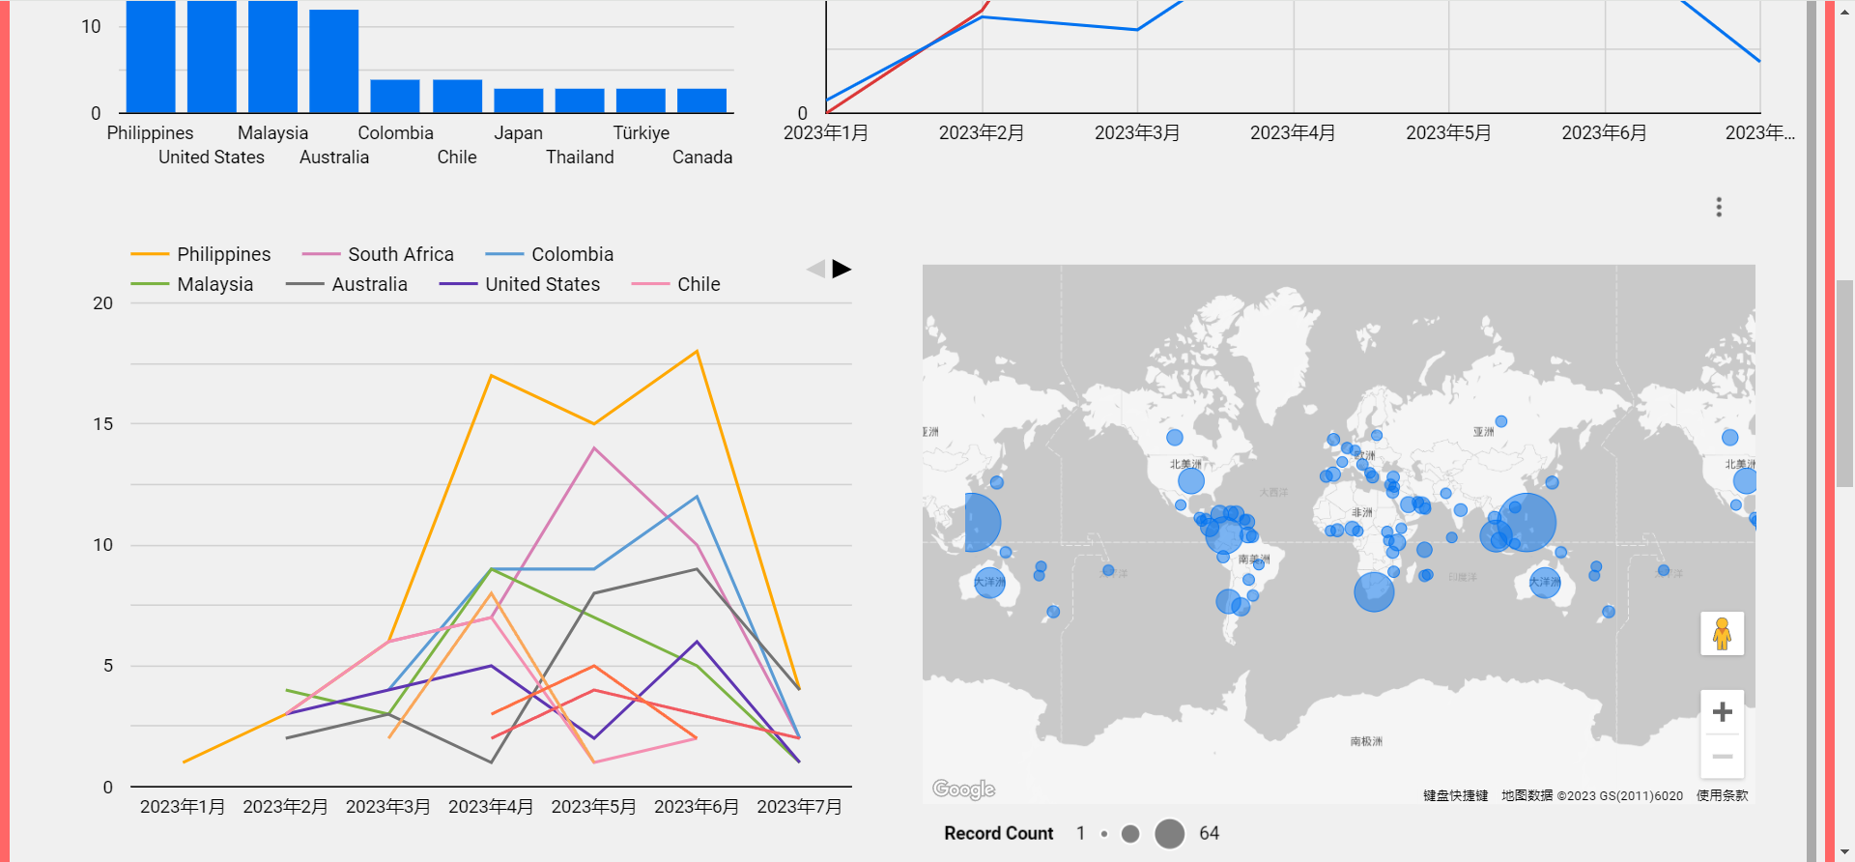Screen dimensions: 1855x862
Task: Show next legend page with black arrow
Action: (x=842, y=269)
